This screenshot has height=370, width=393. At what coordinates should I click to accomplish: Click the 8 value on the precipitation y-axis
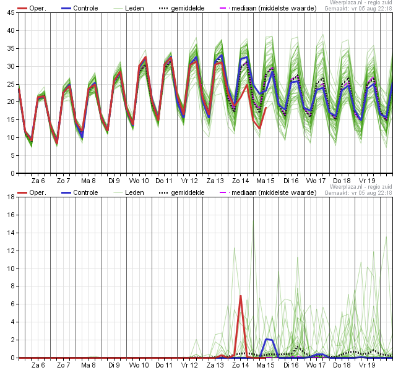pos(13,286)
